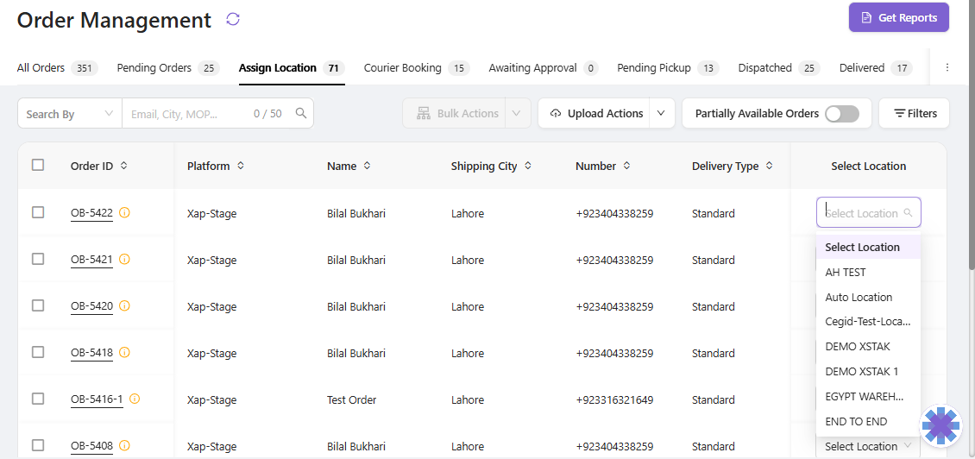
Task: Sort by Delivery Type column arrows
Action: (x=770, y=166)
